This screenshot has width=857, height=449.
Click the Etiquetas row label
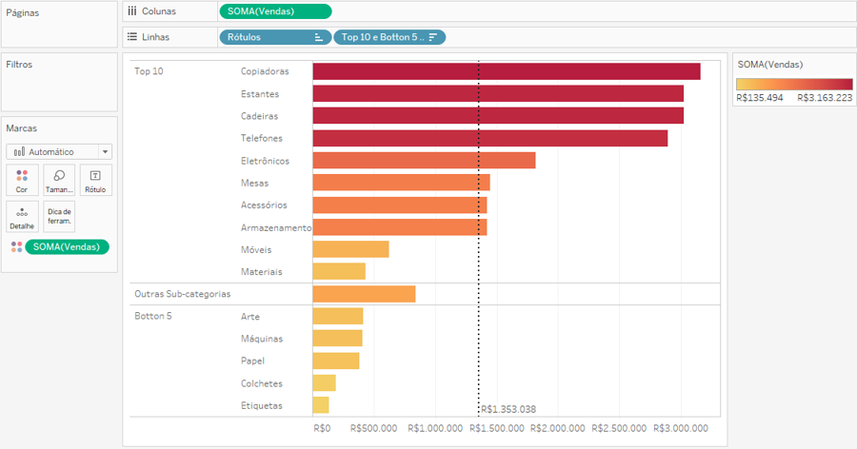(262, 406)
